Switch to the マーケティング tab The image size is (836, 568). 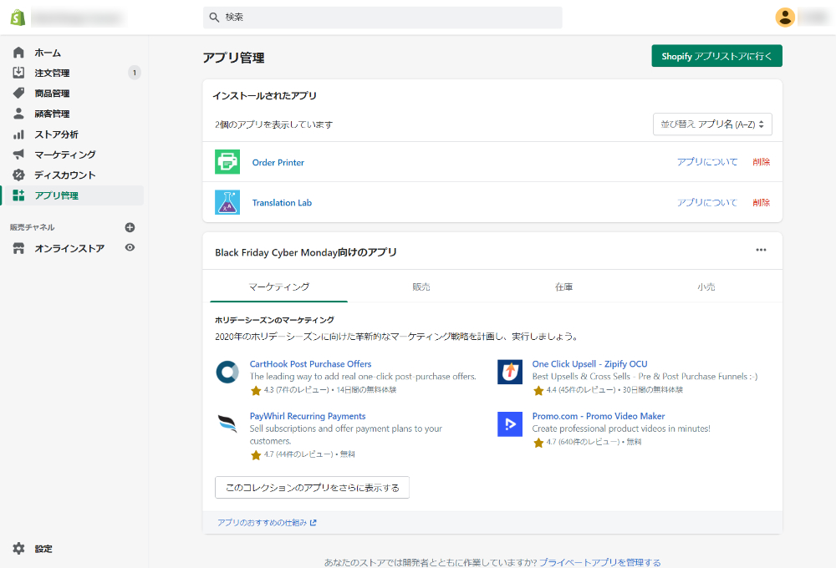point(279,287)
